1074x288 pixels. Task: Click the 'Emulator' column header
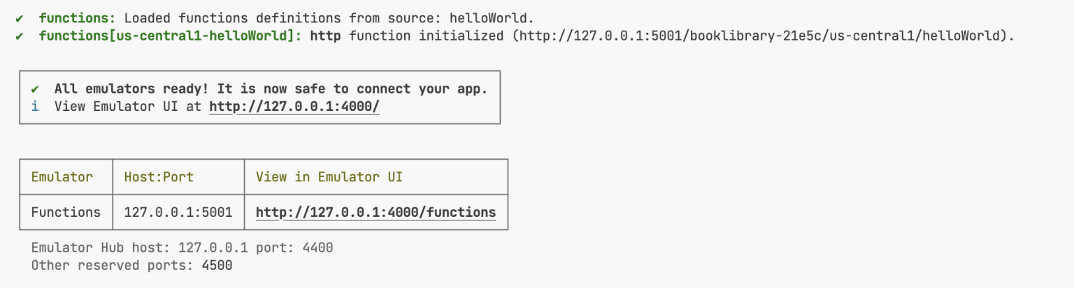click(x=62, y=176)
